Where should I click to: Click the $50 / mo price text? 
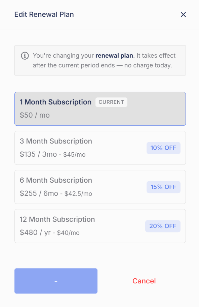(35, 115)
